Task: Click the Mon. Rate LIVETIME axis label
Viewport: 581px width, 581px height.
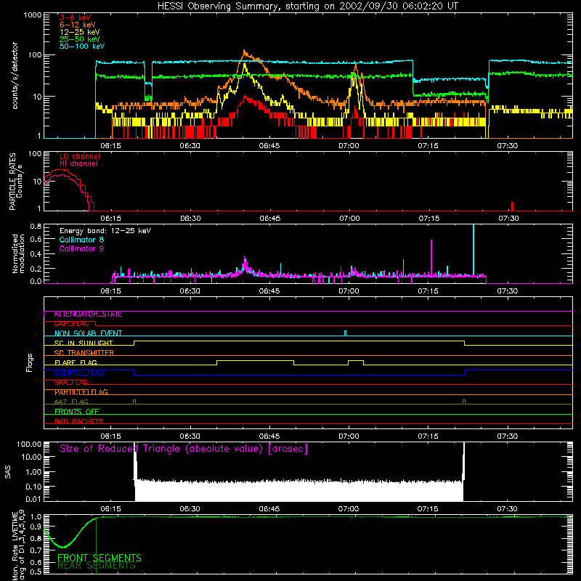Action: click(x=19, y=545)
